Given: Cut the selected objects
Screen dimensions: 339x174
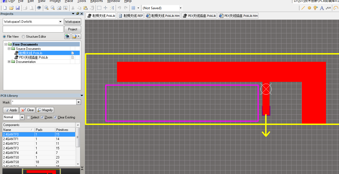Looking at the screenshot, I should pyautogui.click(x=73, y=8).
